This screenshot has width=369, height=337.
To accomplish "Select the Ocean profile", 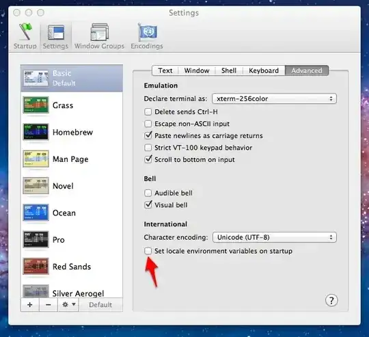I will click(x=72, y=213).
